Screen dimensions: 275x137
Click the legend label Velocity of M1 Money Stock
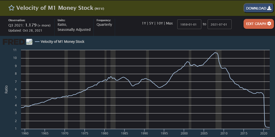(x=62, y=42)
